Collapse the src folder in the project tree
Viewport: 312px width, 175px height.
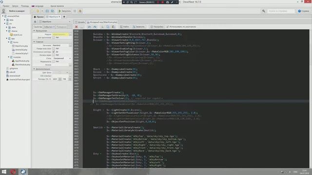coord(5,24)
